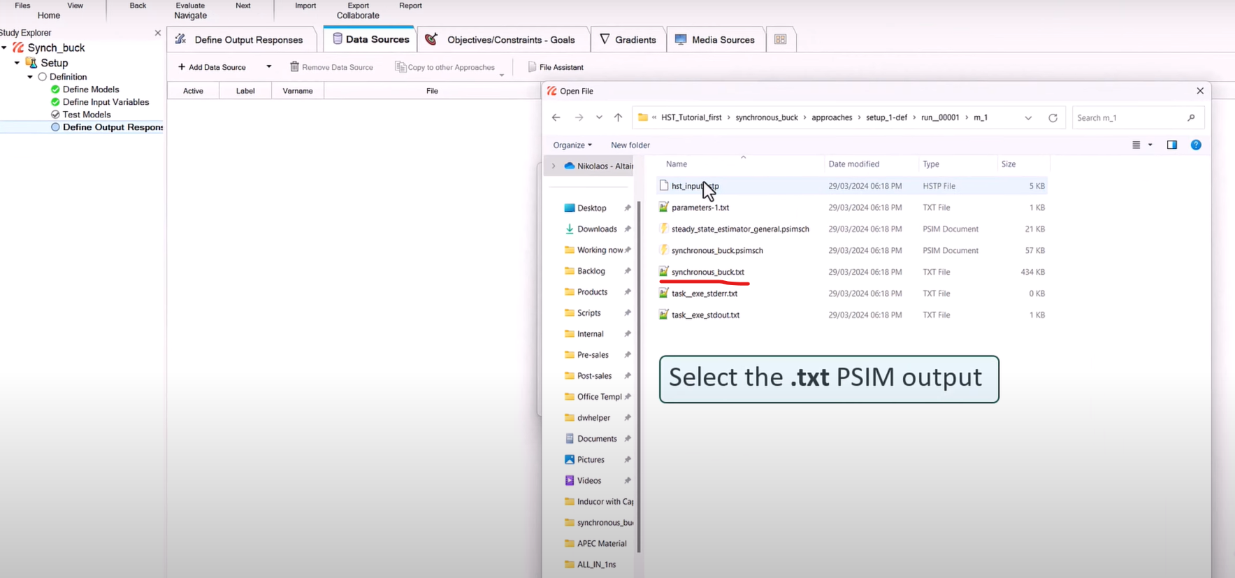Open Desktop in navigation pane

click(591, 208)
